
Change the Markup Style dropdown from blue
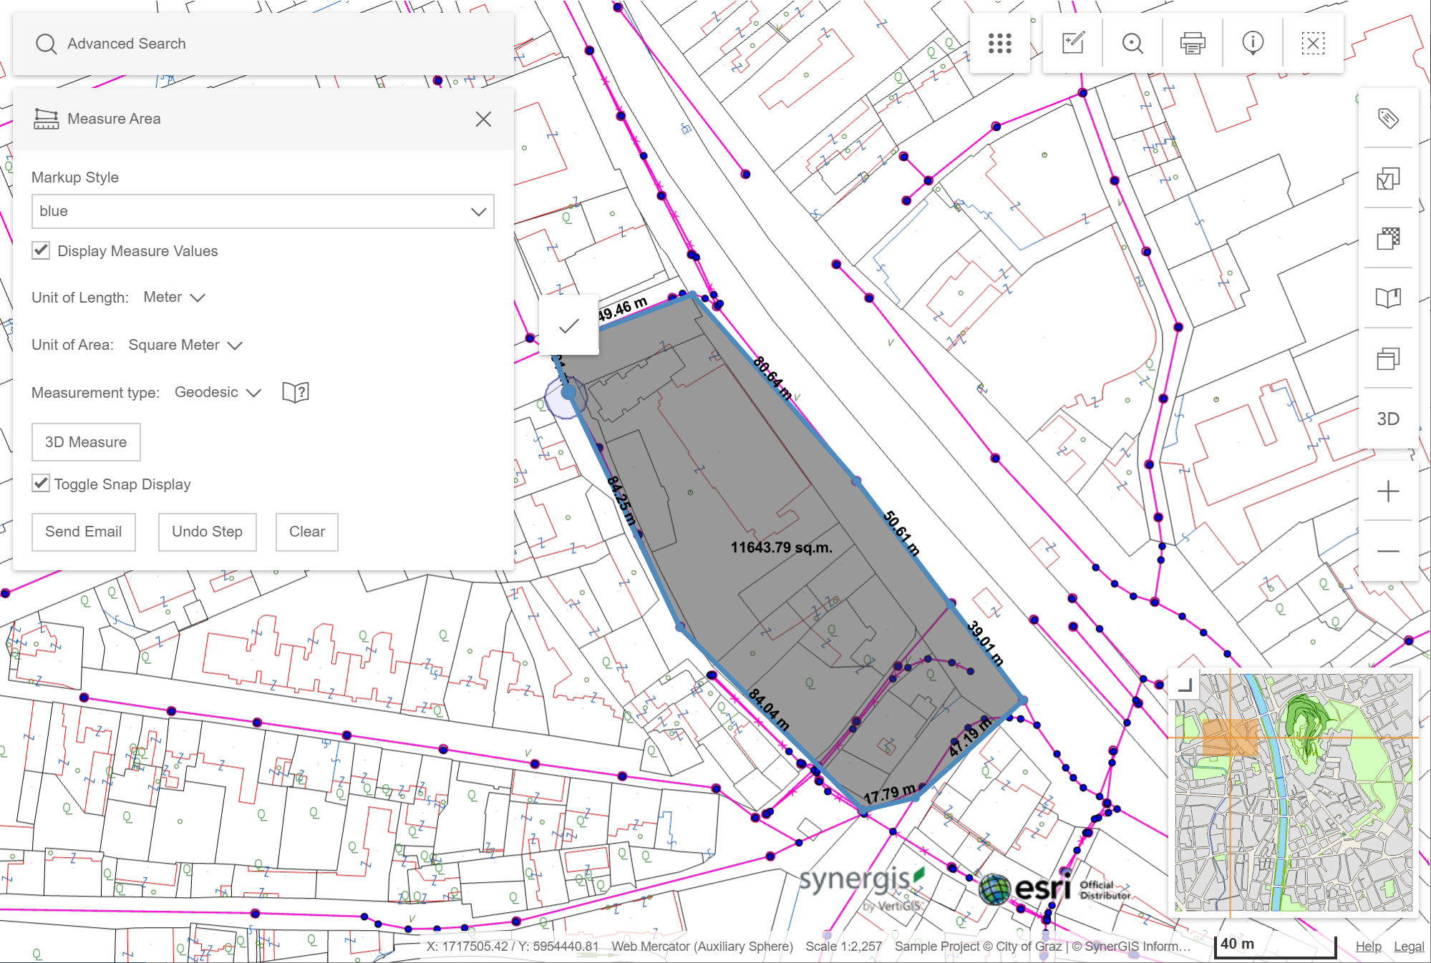coord(263,211)
